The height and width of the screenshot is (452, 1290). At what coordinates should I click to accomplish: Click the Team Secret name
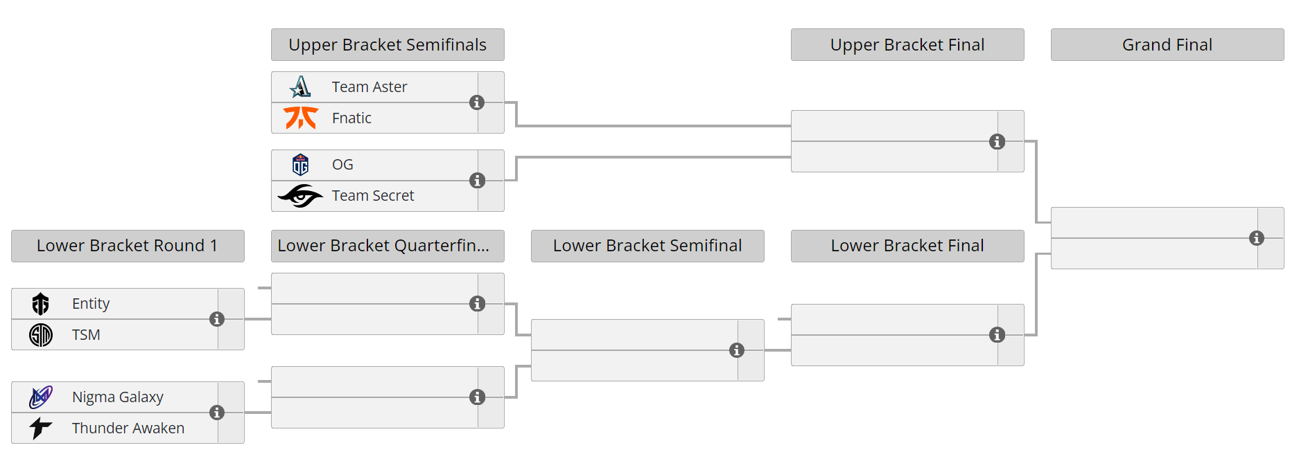373,196
